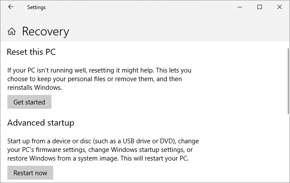
Task: Click the line starting "choose to keep your personal files"
Action: [94, 79]
